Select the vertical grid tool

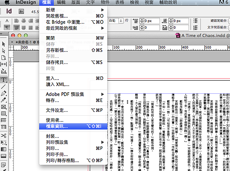(x=3, y=127)
